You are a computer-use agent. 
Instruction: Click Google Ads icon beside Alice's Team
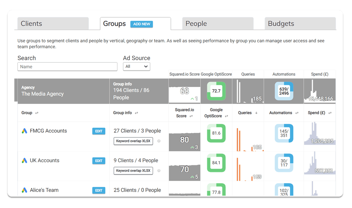click(x=24, y=190)
